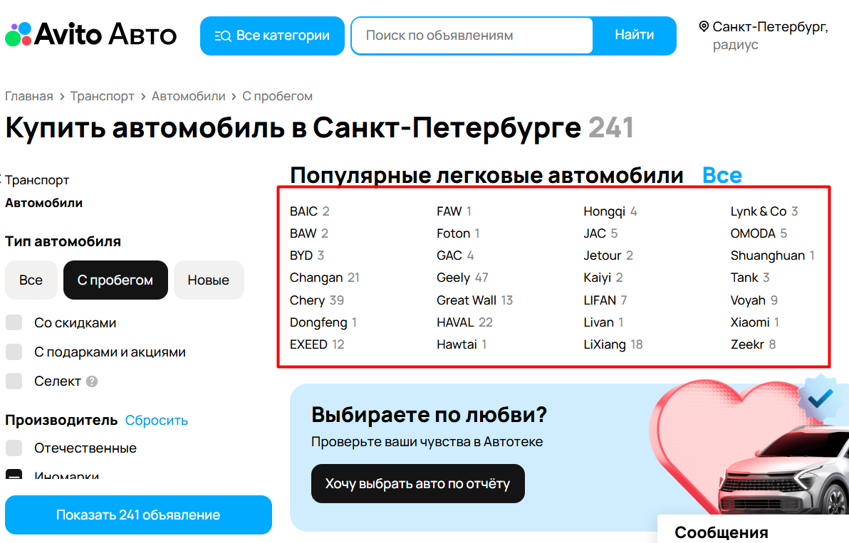The image size is (849, 543).
Task: Go to the Главная breadcrumb
Action: pyautogui.click(x=29, y=96)
